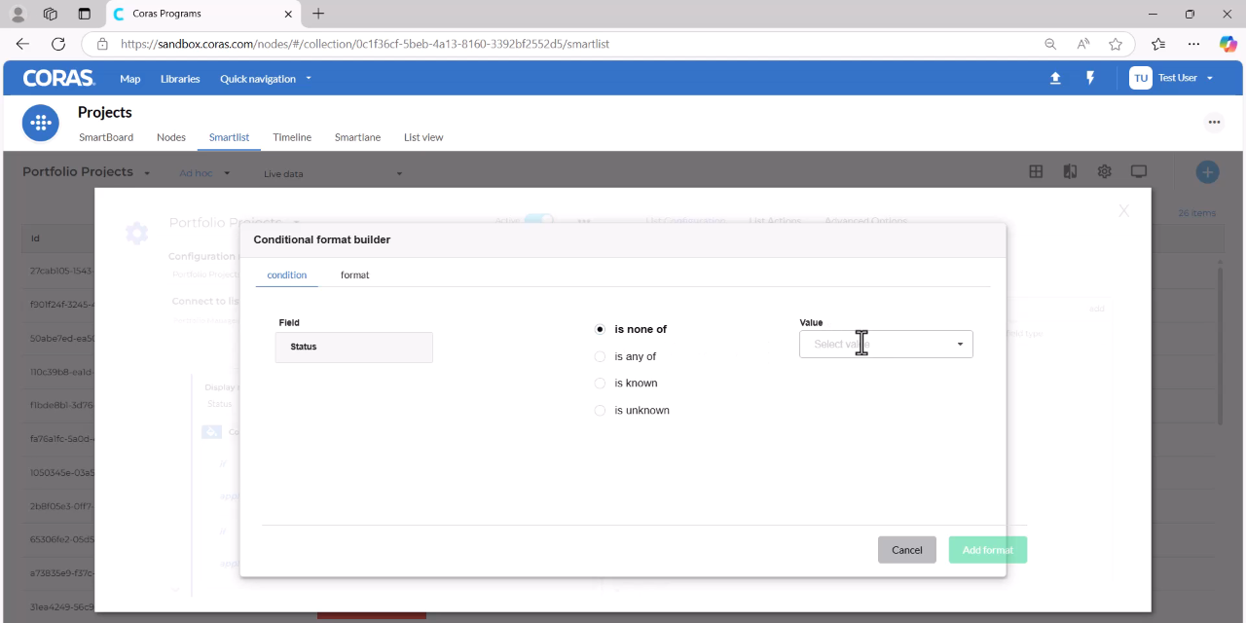Open the three-dot more options menu
The width and height of the screenshot is (1246, 623).
1214,123
